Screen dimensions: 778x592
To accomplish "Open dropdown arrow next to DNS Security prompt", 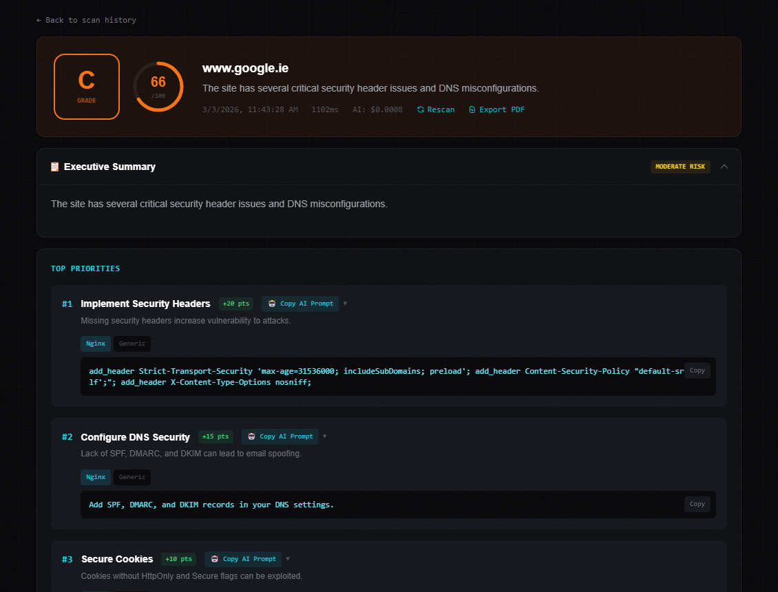I will pos(325,436).
